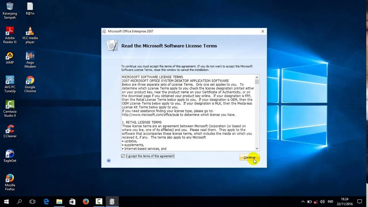The image size is (368, 207).
Task: Open File Explorer from the taskbar
Action: tap(59, 202)
